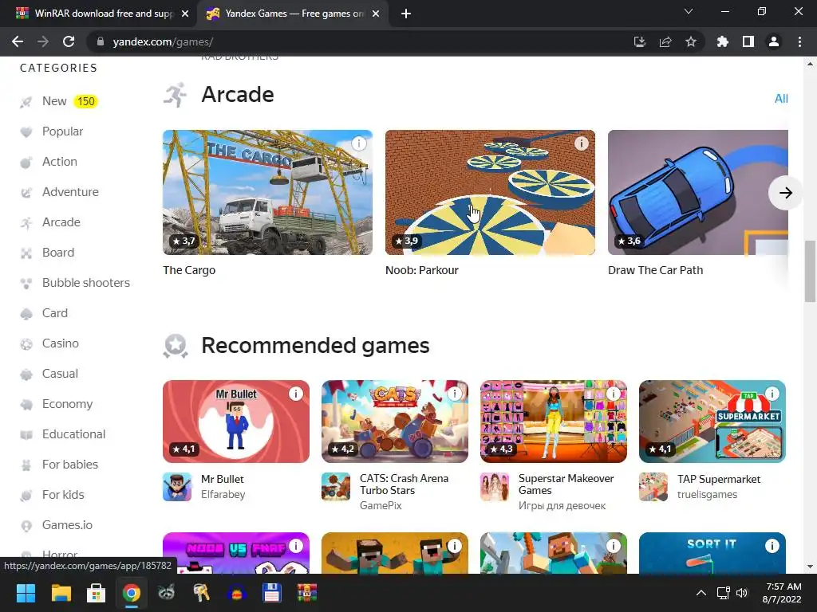This screenshot has height=612, width=817.
Task: Click the yandex.com address bar
Action: 360,41
